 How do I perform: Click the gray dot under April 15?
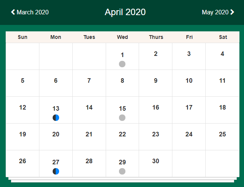click(122, 117)
